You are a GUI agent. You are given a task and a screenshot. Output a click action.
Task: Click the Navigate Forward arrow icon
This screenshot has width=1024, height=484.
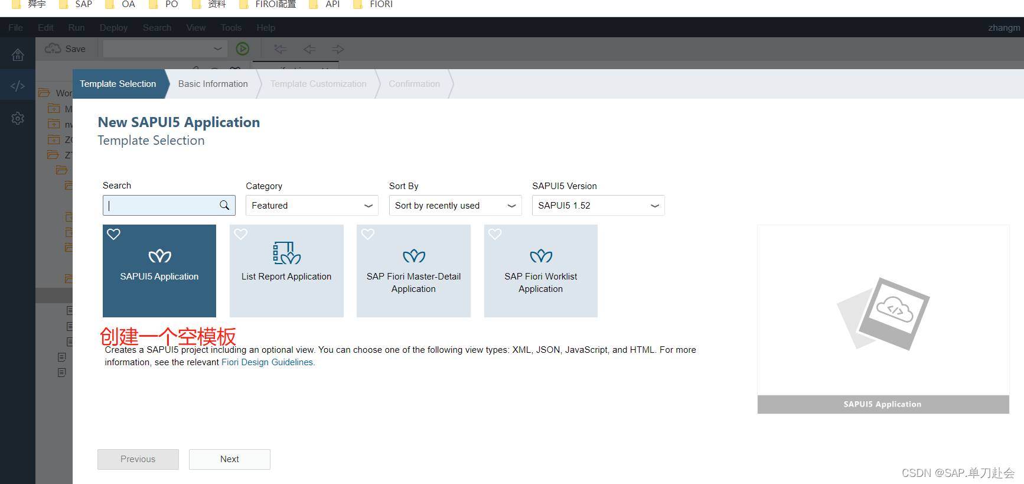pyautogui.click(x=338, y=49)
